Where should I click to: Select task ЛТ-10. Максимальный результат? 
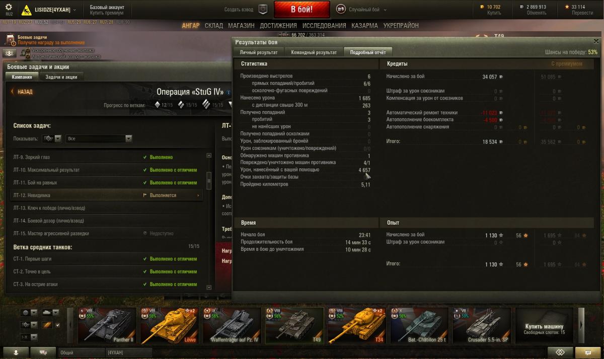107,170
